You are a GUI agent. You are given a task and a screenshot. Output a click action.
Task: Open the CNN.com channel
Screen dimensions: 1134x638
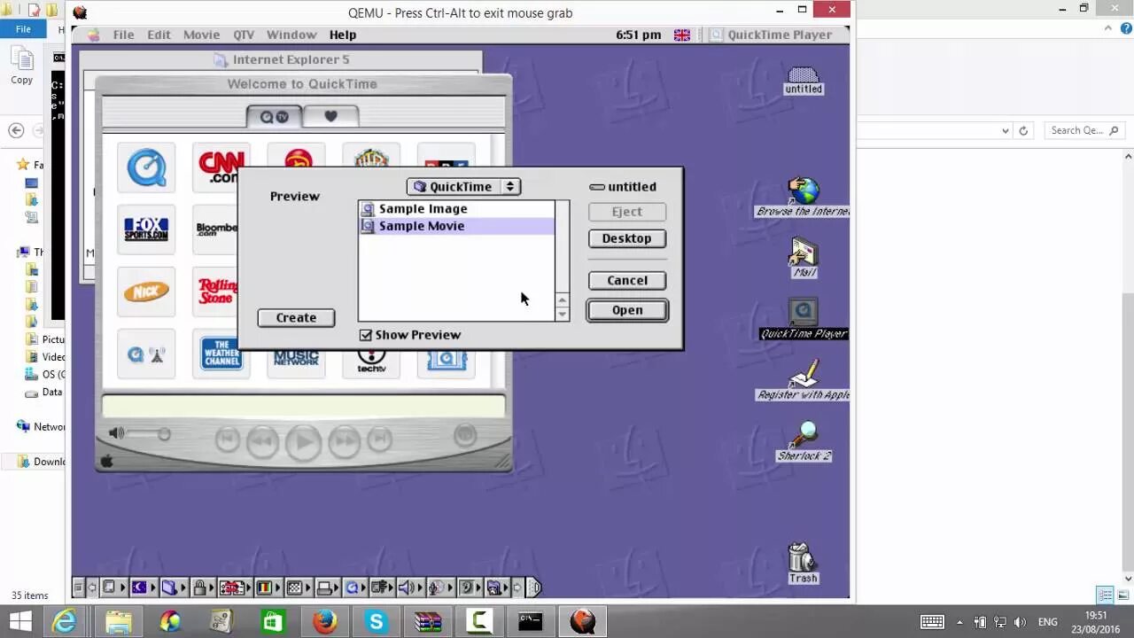[x=215, y=167]
